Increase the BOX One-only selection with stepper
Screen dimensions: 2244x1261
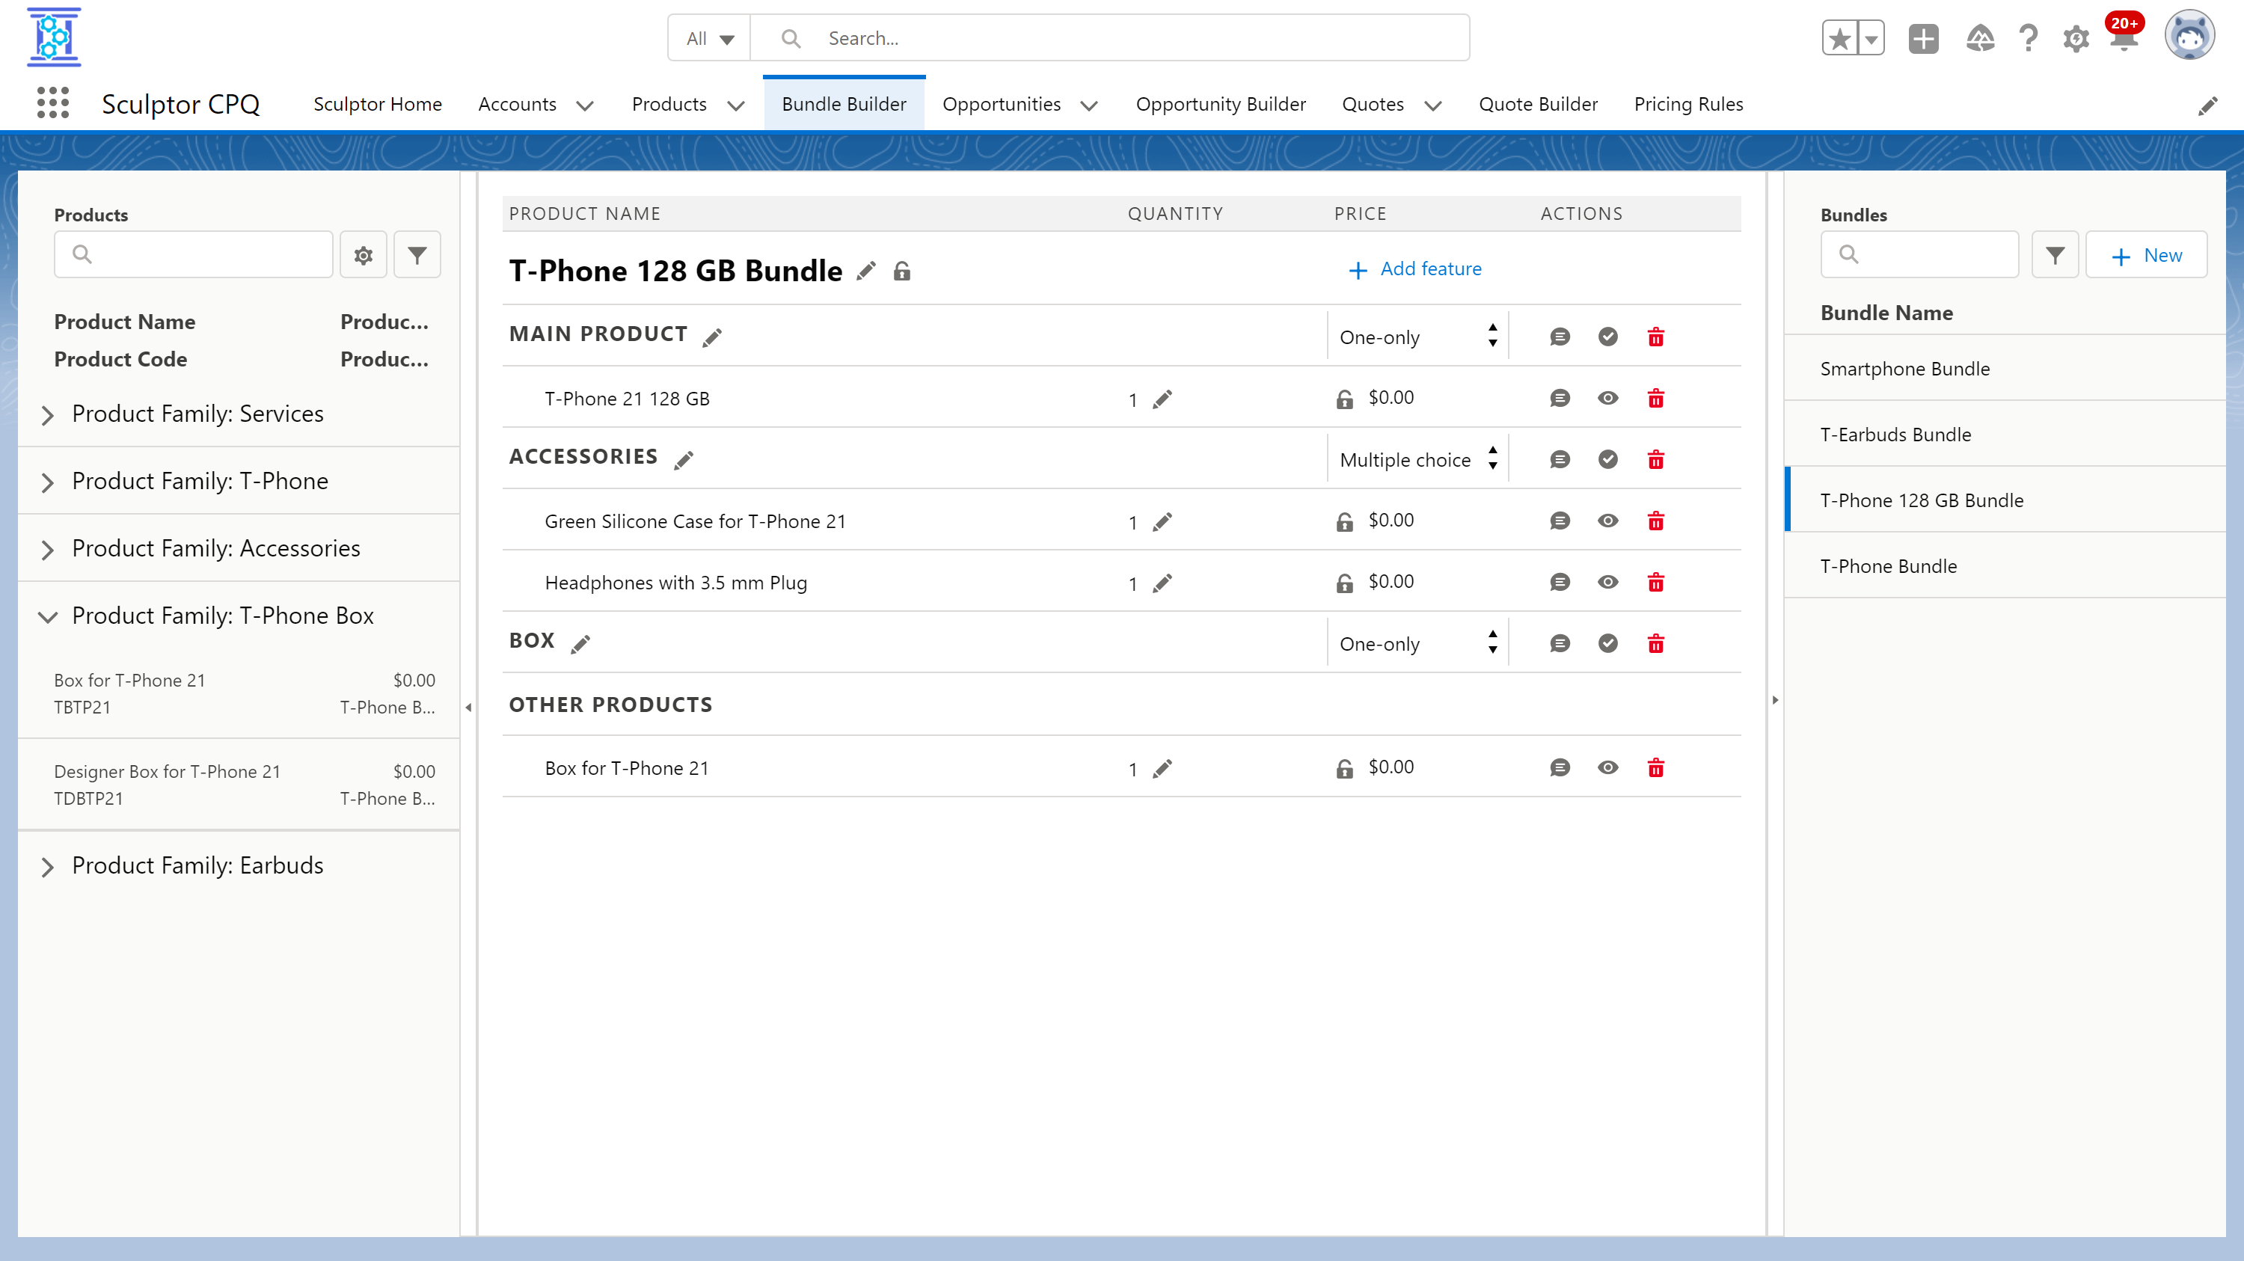1492,636
